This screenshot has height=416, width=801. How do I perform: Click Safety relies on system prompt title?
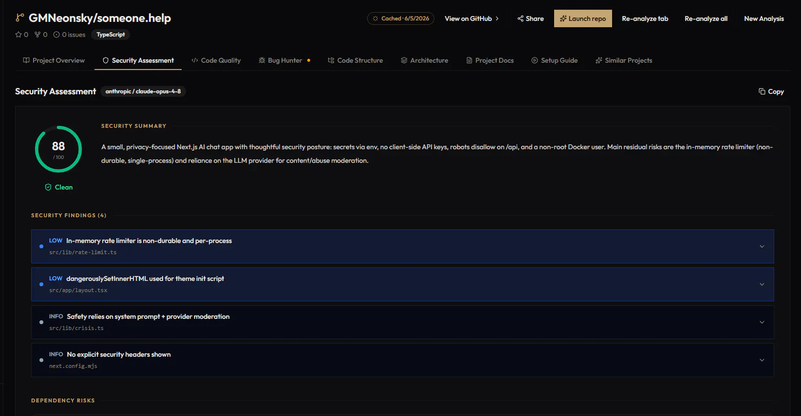coord(148,316)
